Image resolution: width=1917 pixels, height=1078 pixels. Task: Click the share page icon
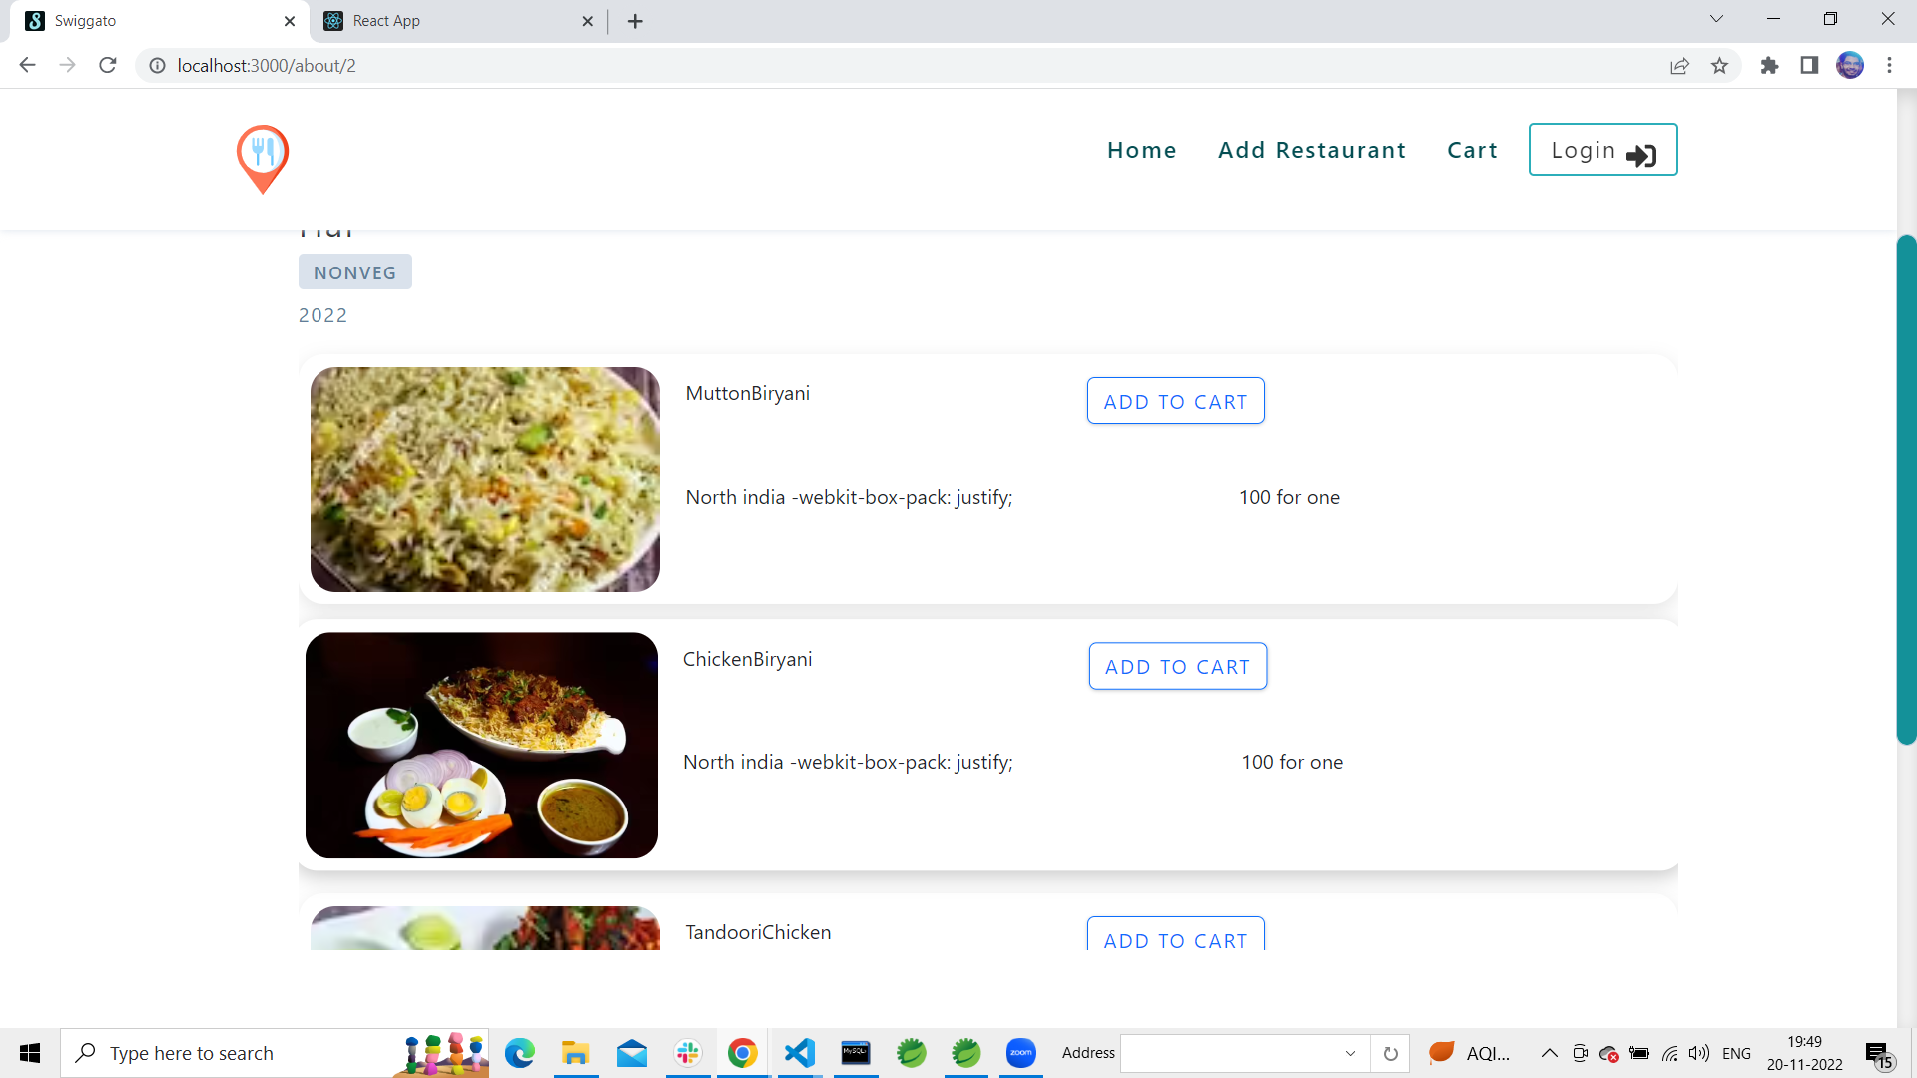pyautogui.click(x=1679, y=66)
